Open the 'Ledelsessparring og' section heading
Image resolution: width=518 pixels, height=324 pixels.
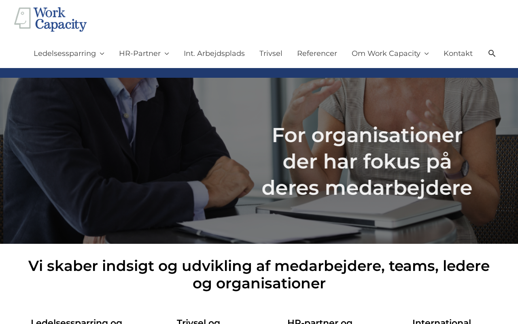[76, 321]
